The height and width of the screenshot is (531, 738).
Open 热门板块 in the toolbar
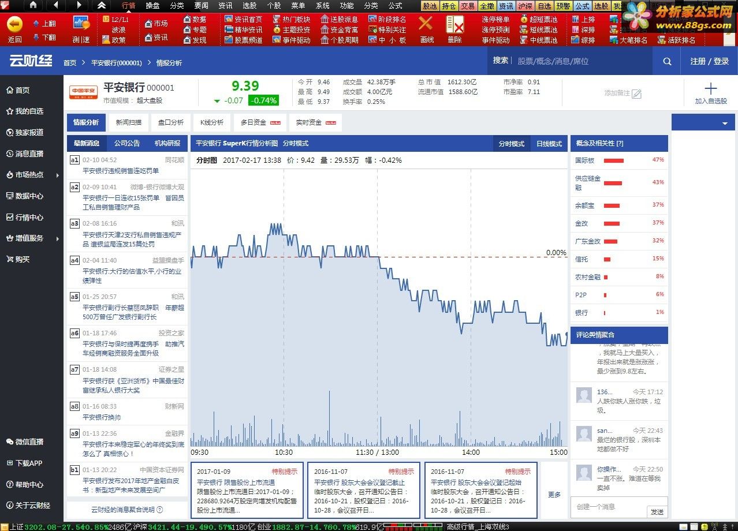coord(292,19)
